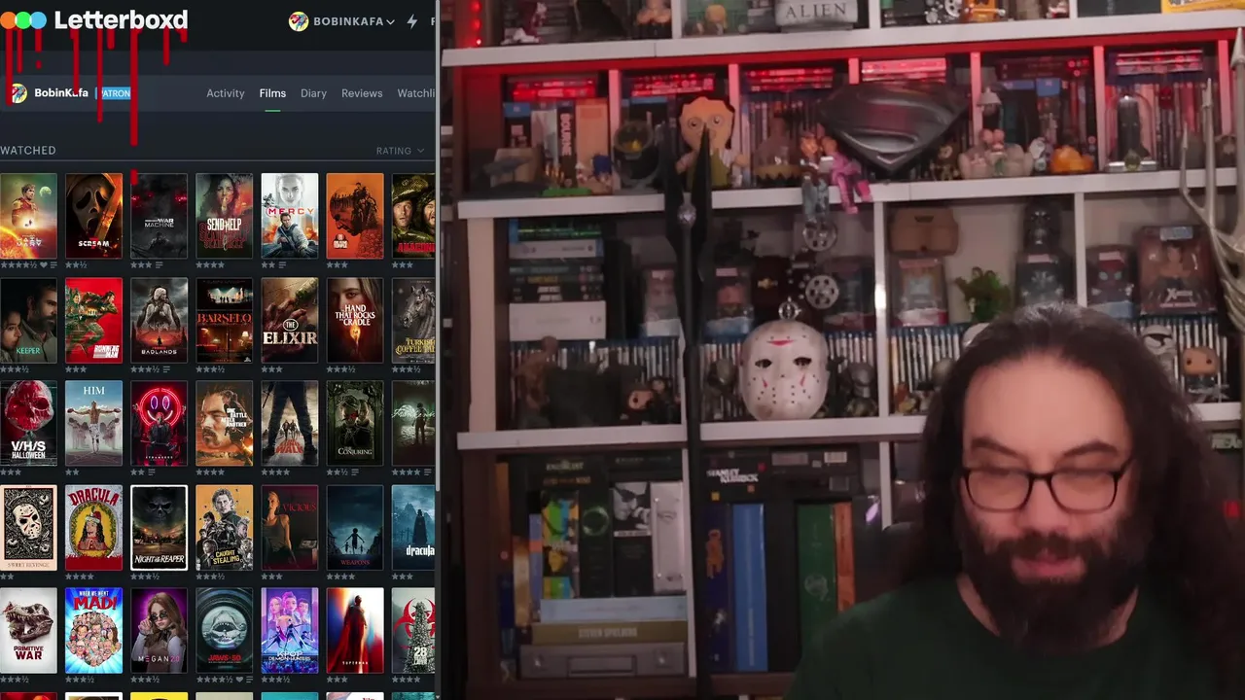Click the BobinKafa profile name link
This screenshot has width=1245, height=700.
[61, 93]
